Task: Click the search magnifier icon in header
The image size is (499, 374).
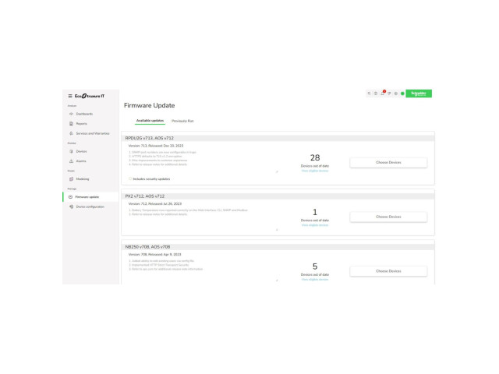Action: click(x=369, y=93)
